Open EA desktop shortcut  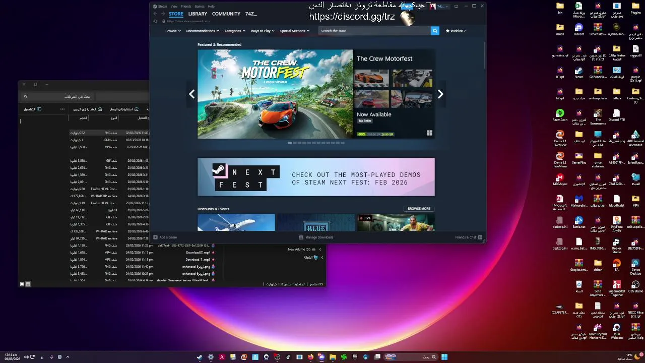point(617,265)
